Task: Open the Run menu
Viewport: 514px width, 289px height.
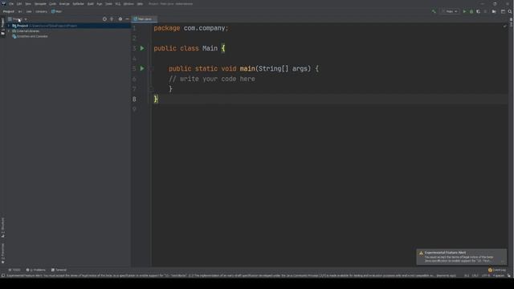Action: 100,3
